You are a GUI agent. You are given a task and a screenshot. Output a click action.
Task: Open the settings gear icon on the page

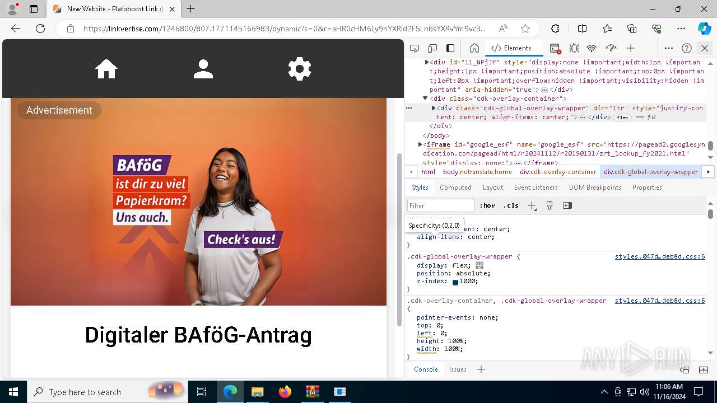(300, 69)
